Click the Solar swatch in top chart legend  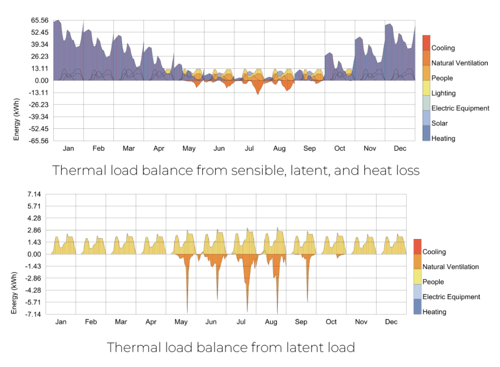coord(426,118)
